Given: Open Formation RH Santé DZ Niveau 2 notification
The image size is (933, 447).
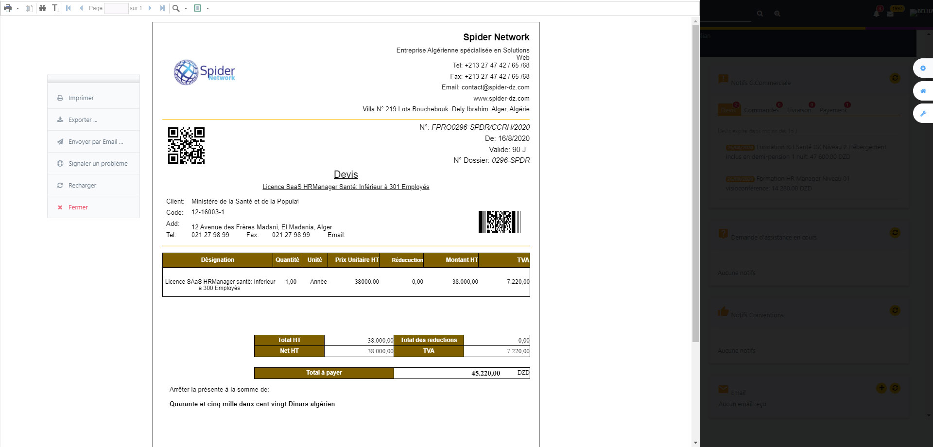Looking at the screenshot, I should coord(806,152).
